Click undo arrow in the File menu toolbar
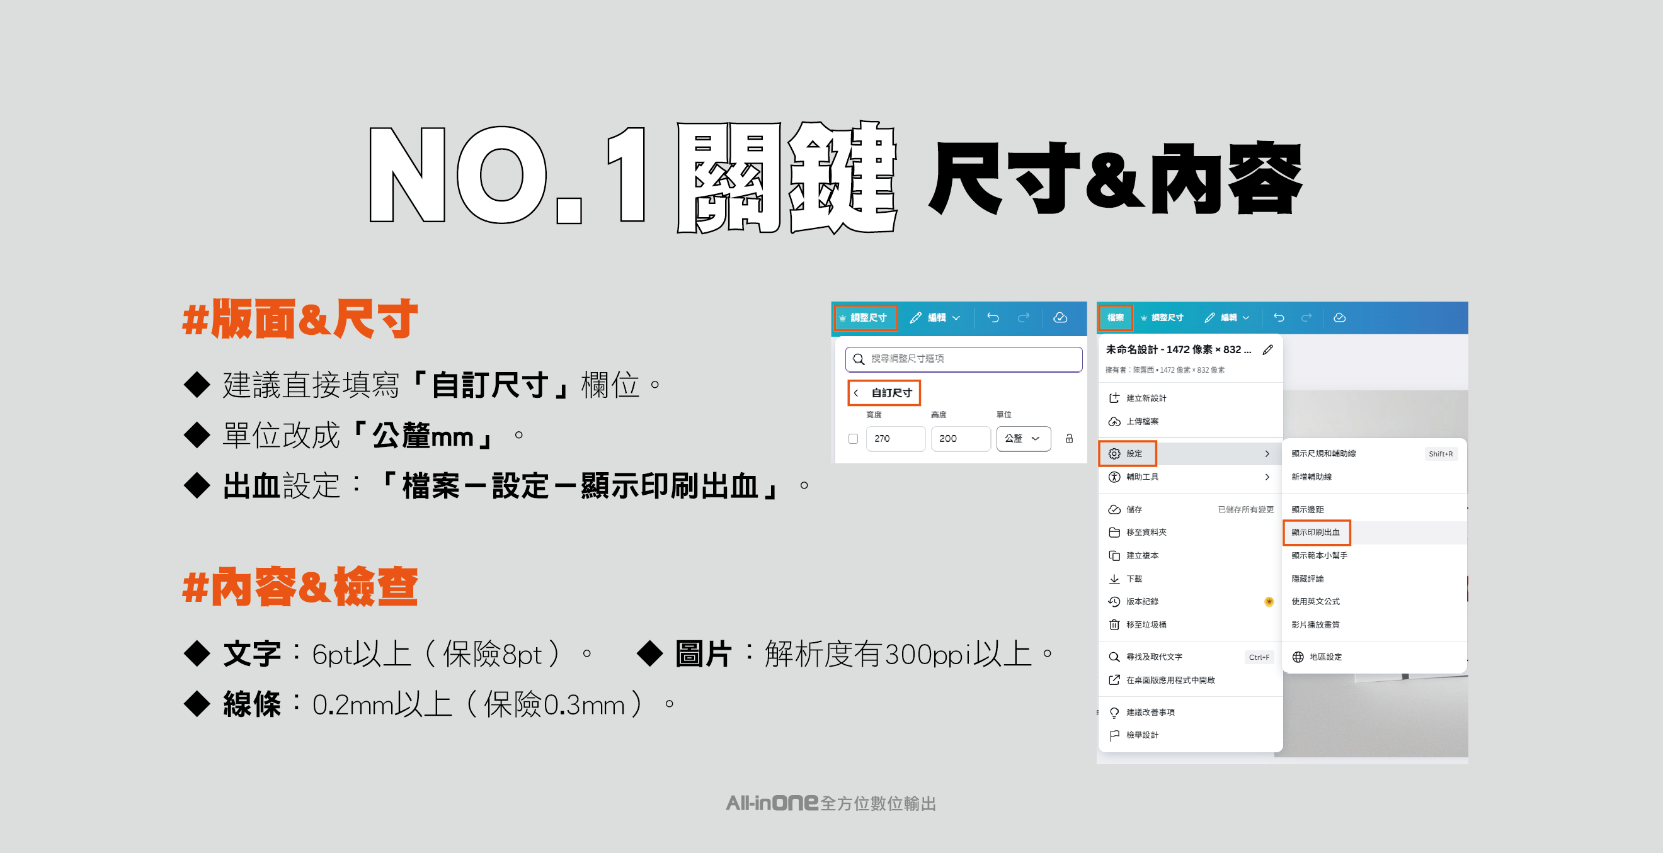 [x=1279, y=317]
